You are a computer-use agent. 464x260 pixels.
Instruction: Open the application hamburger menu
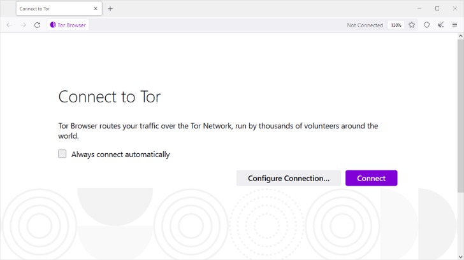(454, 25)
